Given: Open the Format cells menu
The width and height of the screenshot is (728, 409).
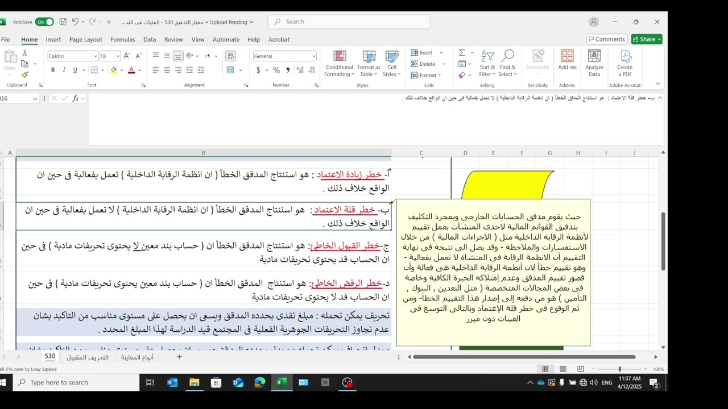Looking at the screenshot, I should [427, 75].
